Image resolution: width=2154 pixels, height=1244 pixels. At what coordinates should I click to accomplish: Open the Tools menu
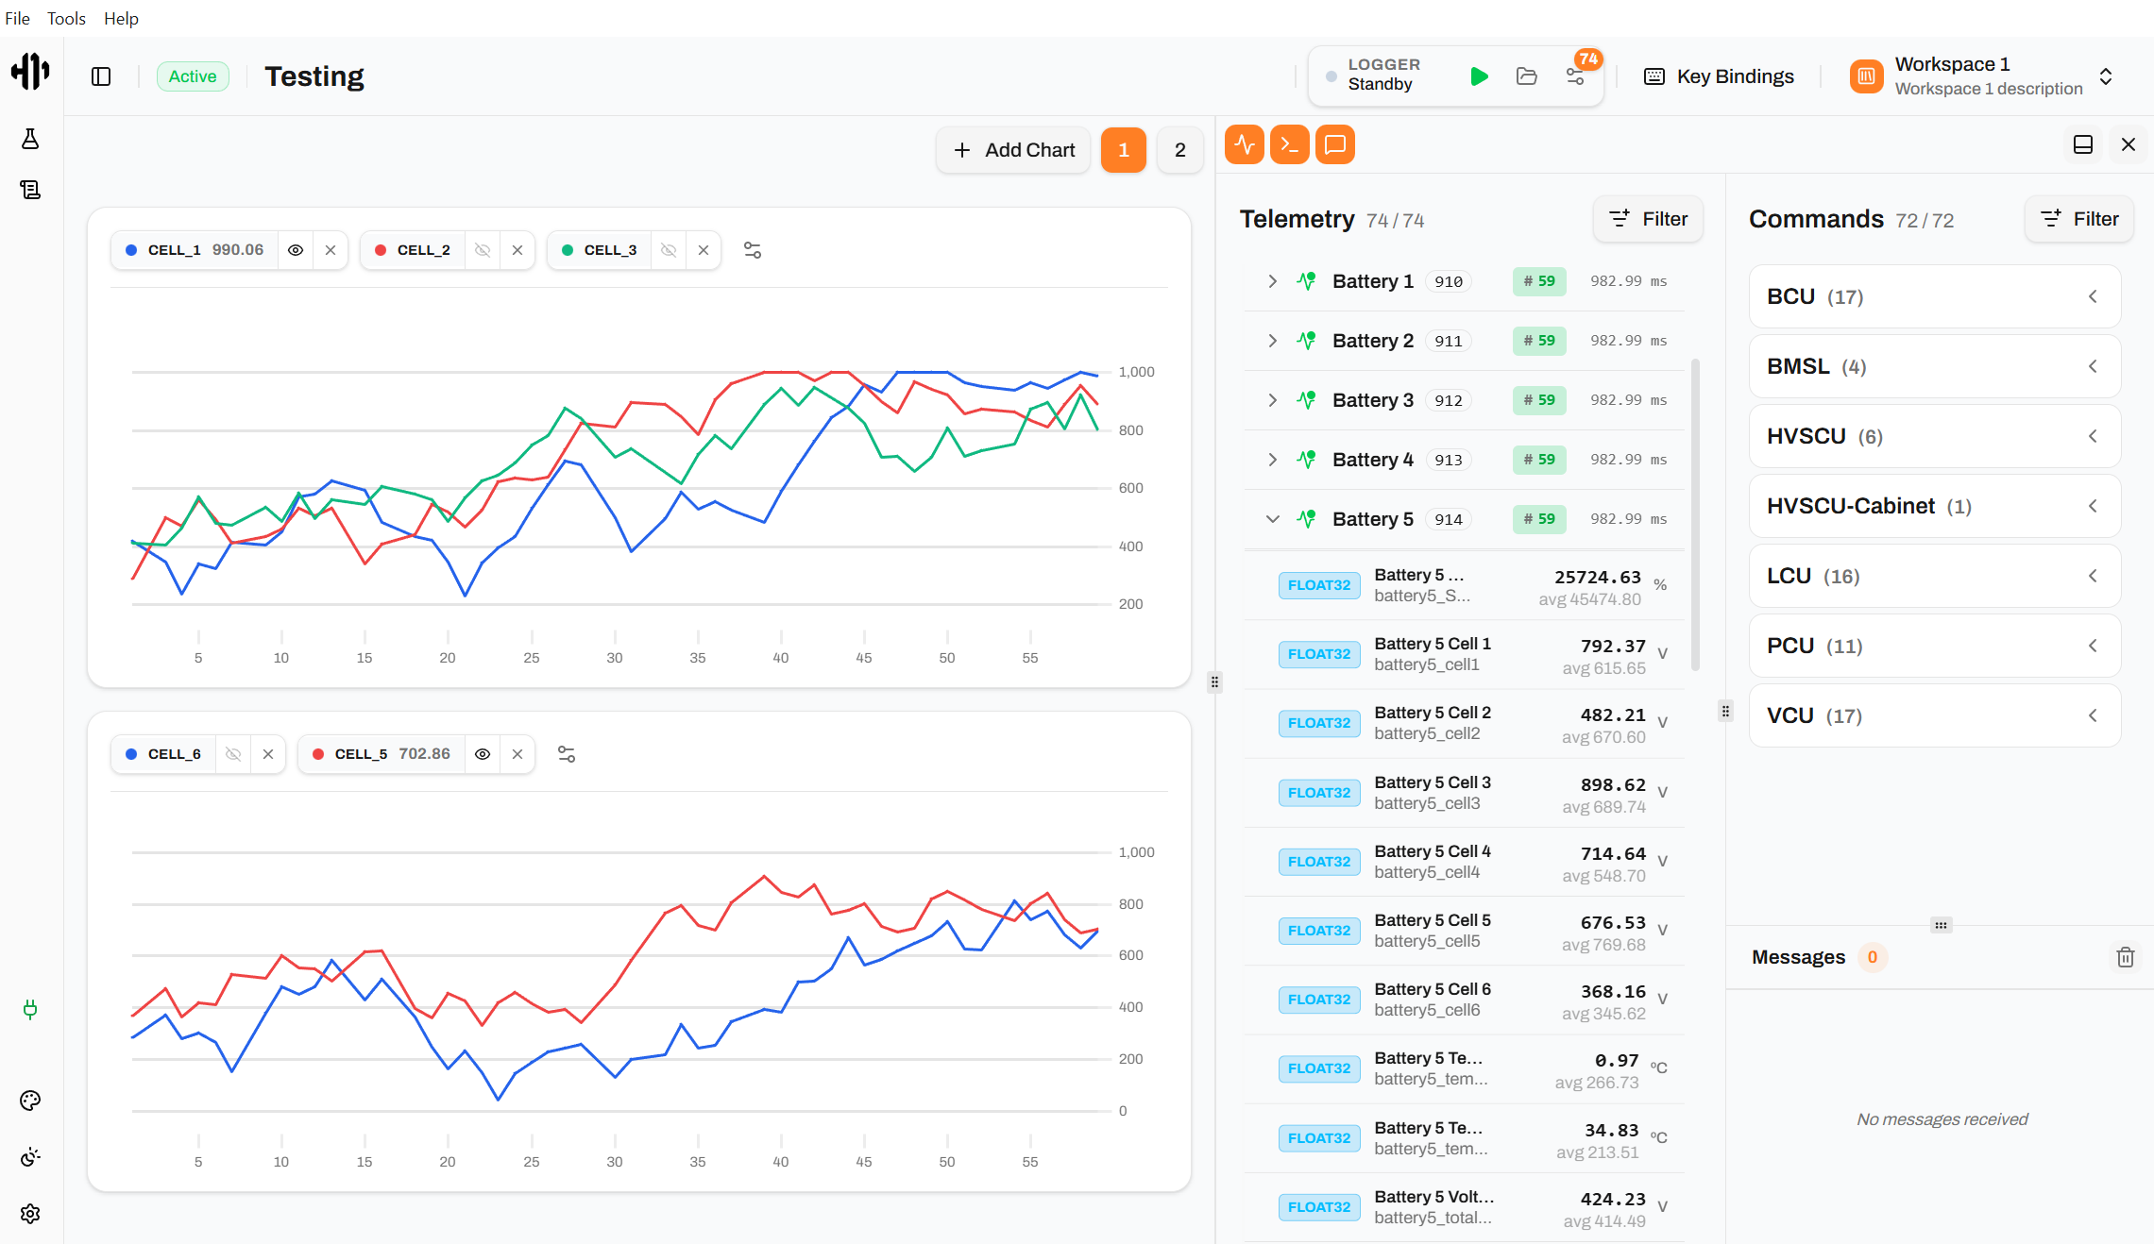(66, 18)
